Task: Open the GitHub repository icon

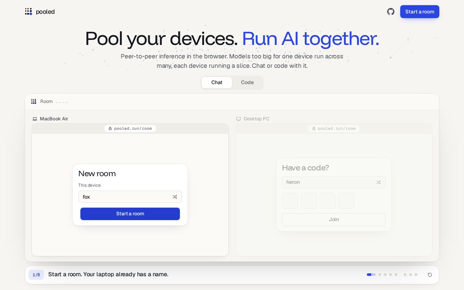Action: tap(391, 12)
